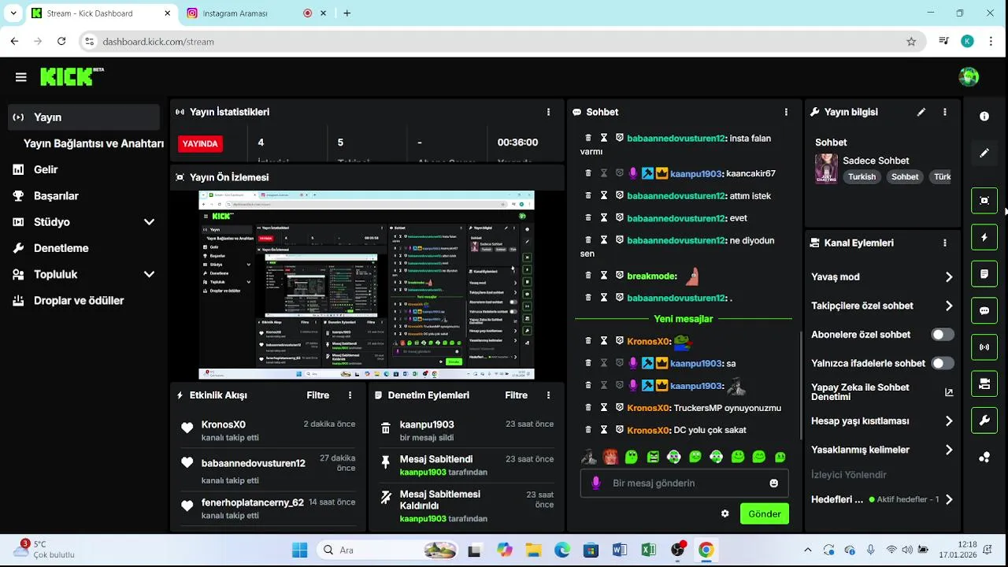Click the Gönder send button
This screenshot has height=567, width=1008.
pyautogui.click(x=764, y=513)
